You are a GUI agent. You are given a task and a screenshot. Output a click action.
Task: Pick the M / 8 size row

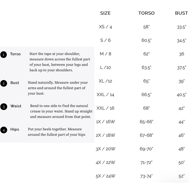[105, 54]
